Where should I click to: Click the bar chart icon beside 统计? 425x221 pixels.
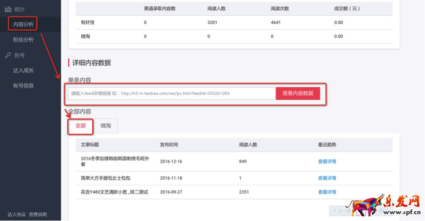tap(8, 9)
